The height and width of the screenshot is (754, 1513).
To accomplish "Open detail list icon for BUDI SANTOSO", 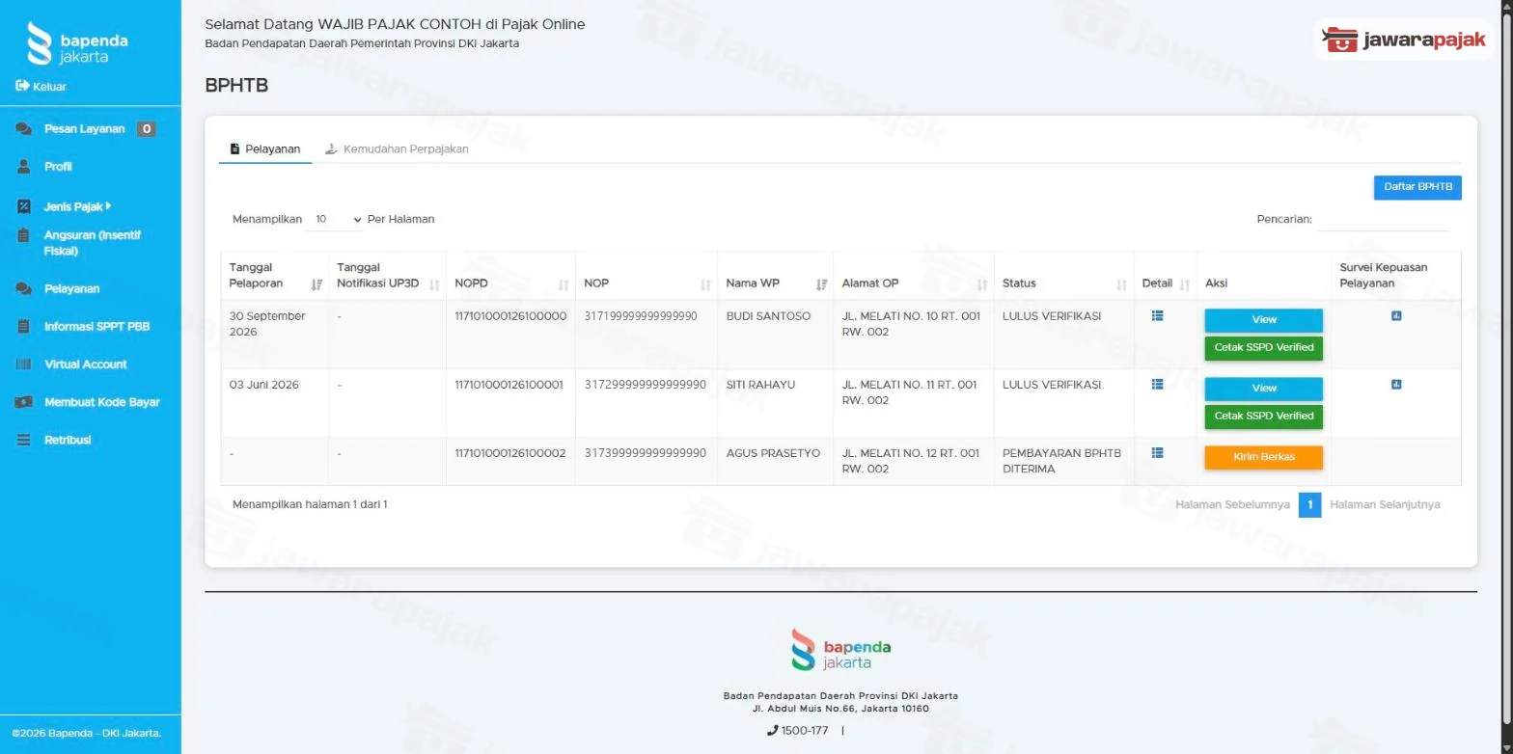I will (1157, 315).
